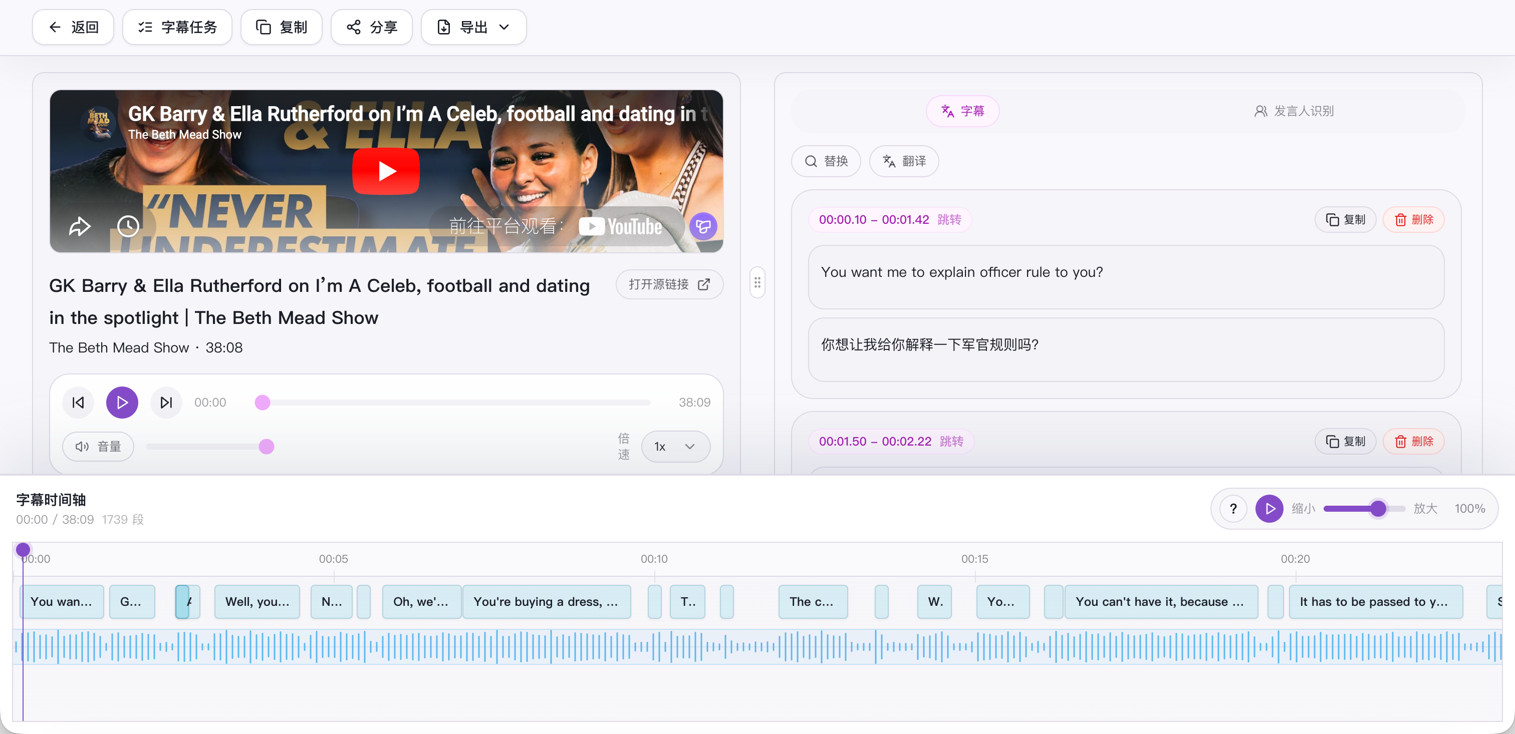Screen dimensions: 1515x734
Task: Select the 'G...' timeline clip
Action: [132, 601]
